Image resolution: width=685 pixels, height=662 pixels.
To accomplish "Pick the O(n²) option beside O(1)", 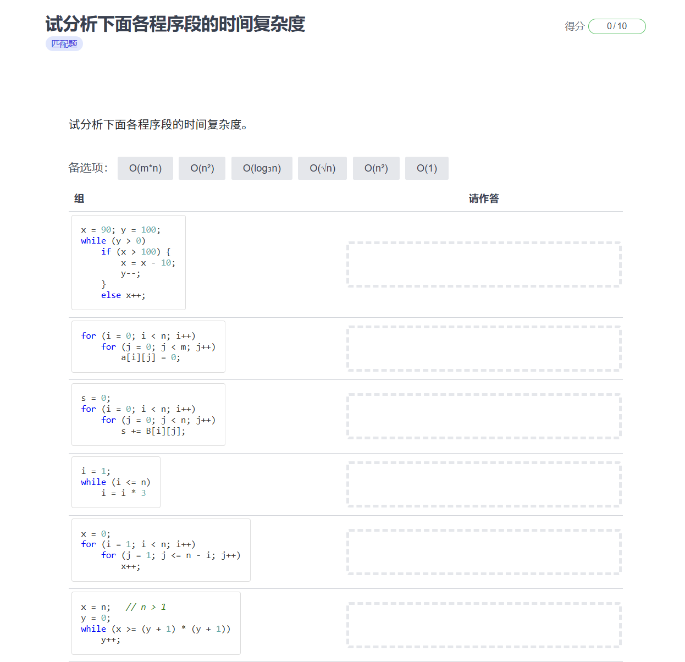I will (376, 168).
